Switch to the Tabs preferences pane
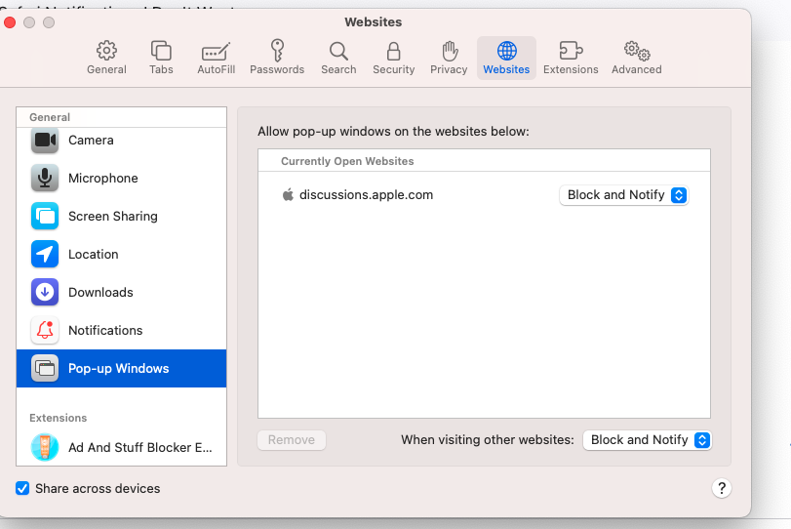Viewport: 791px width, 529px height. point(161,58)
